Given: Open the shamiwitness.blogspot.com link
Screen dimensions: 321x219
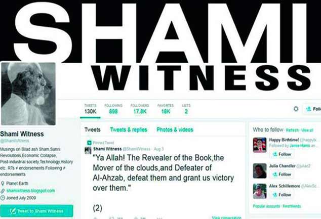Looking at the screenshot, I should tap(31, 191).
